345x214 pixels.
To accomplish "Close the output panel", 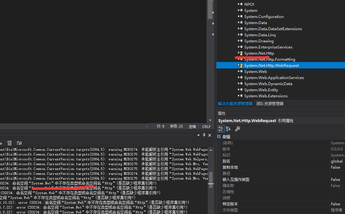I will pos(210,135).
